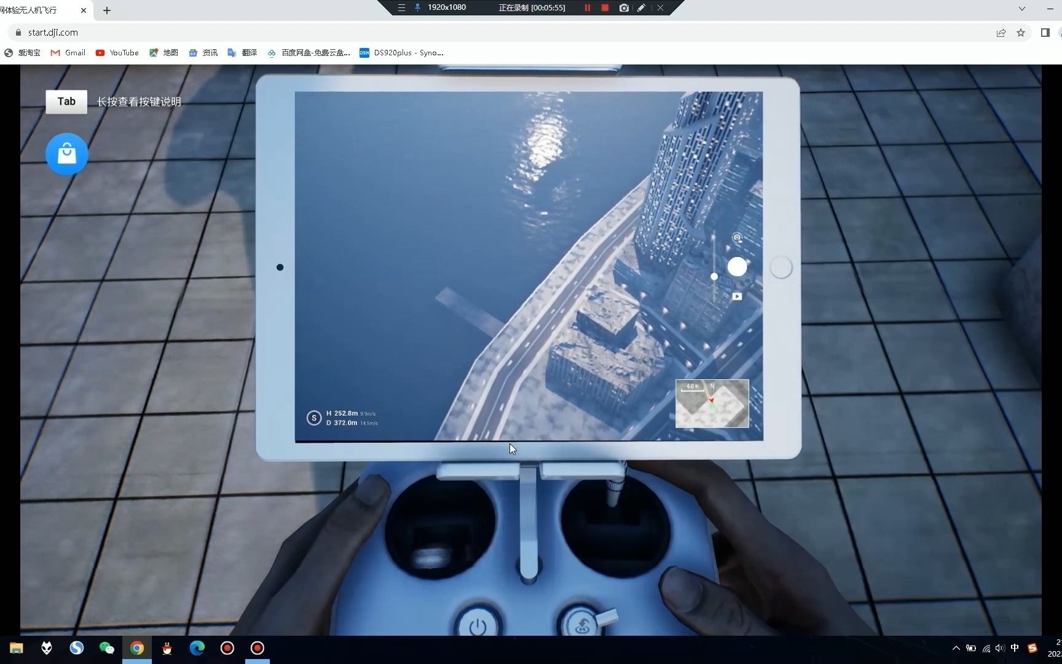
Task: Close the current browser tab
Action: tap(84, 10)
